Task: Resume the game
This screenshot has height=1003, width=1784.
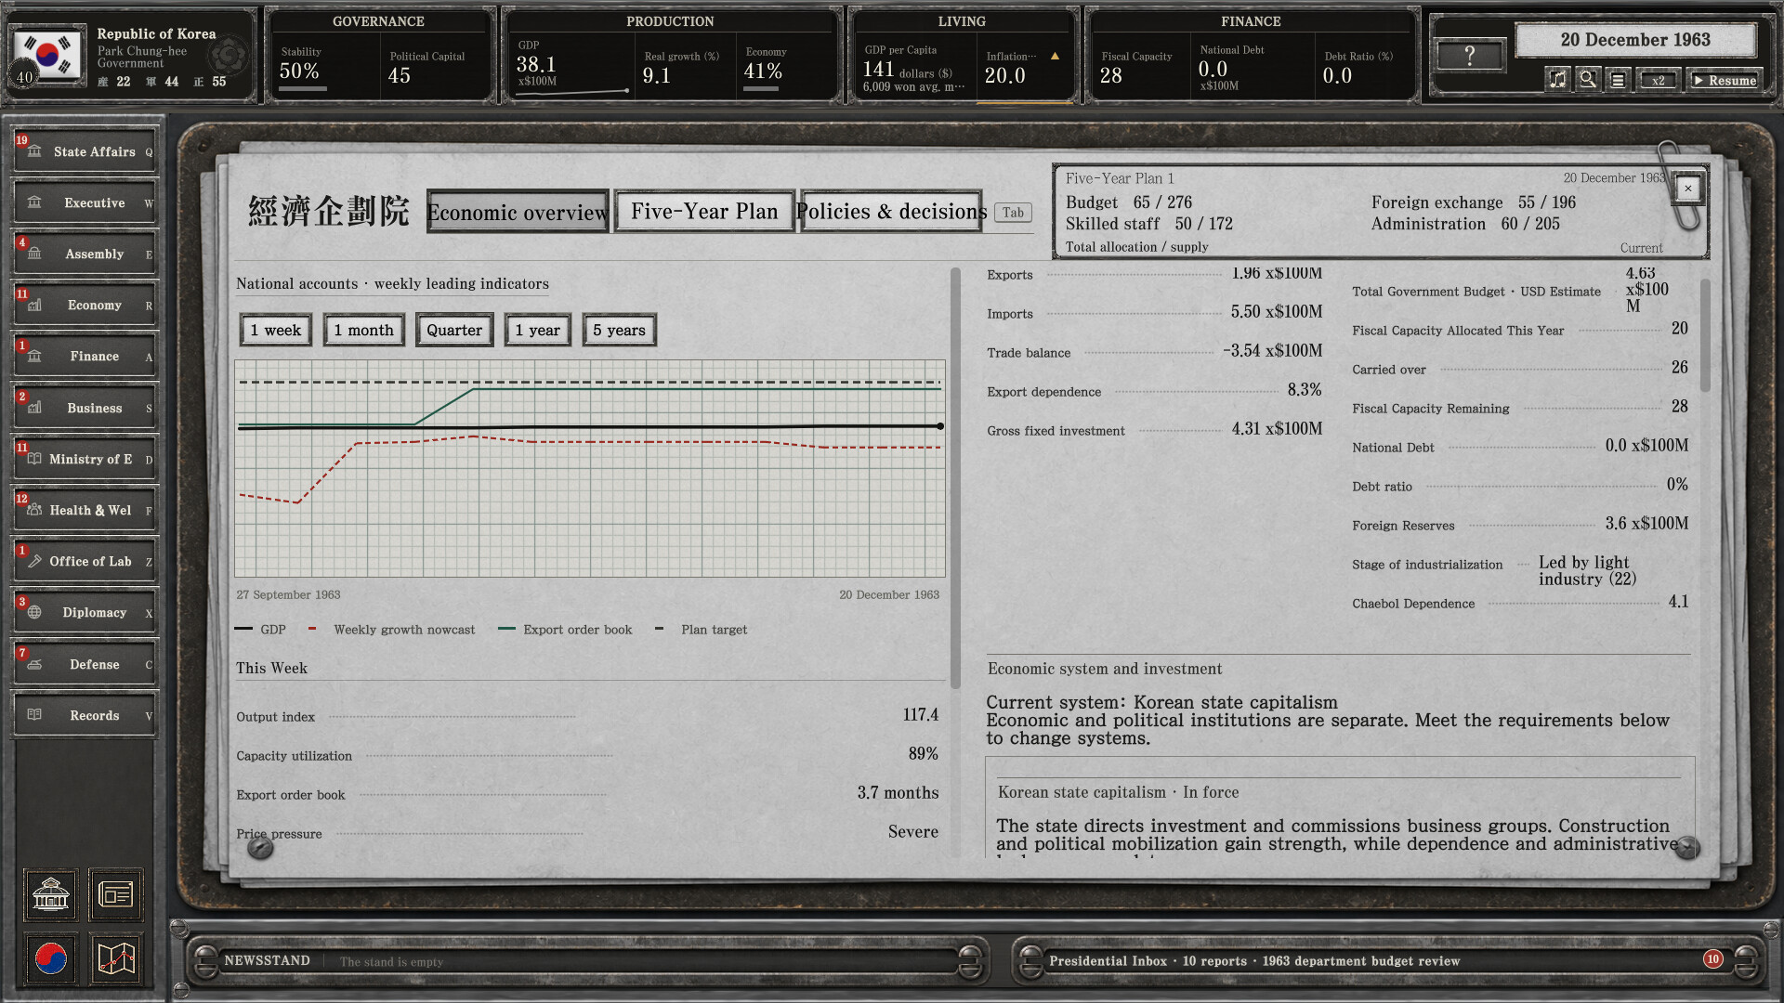Action: (1725, 80)
